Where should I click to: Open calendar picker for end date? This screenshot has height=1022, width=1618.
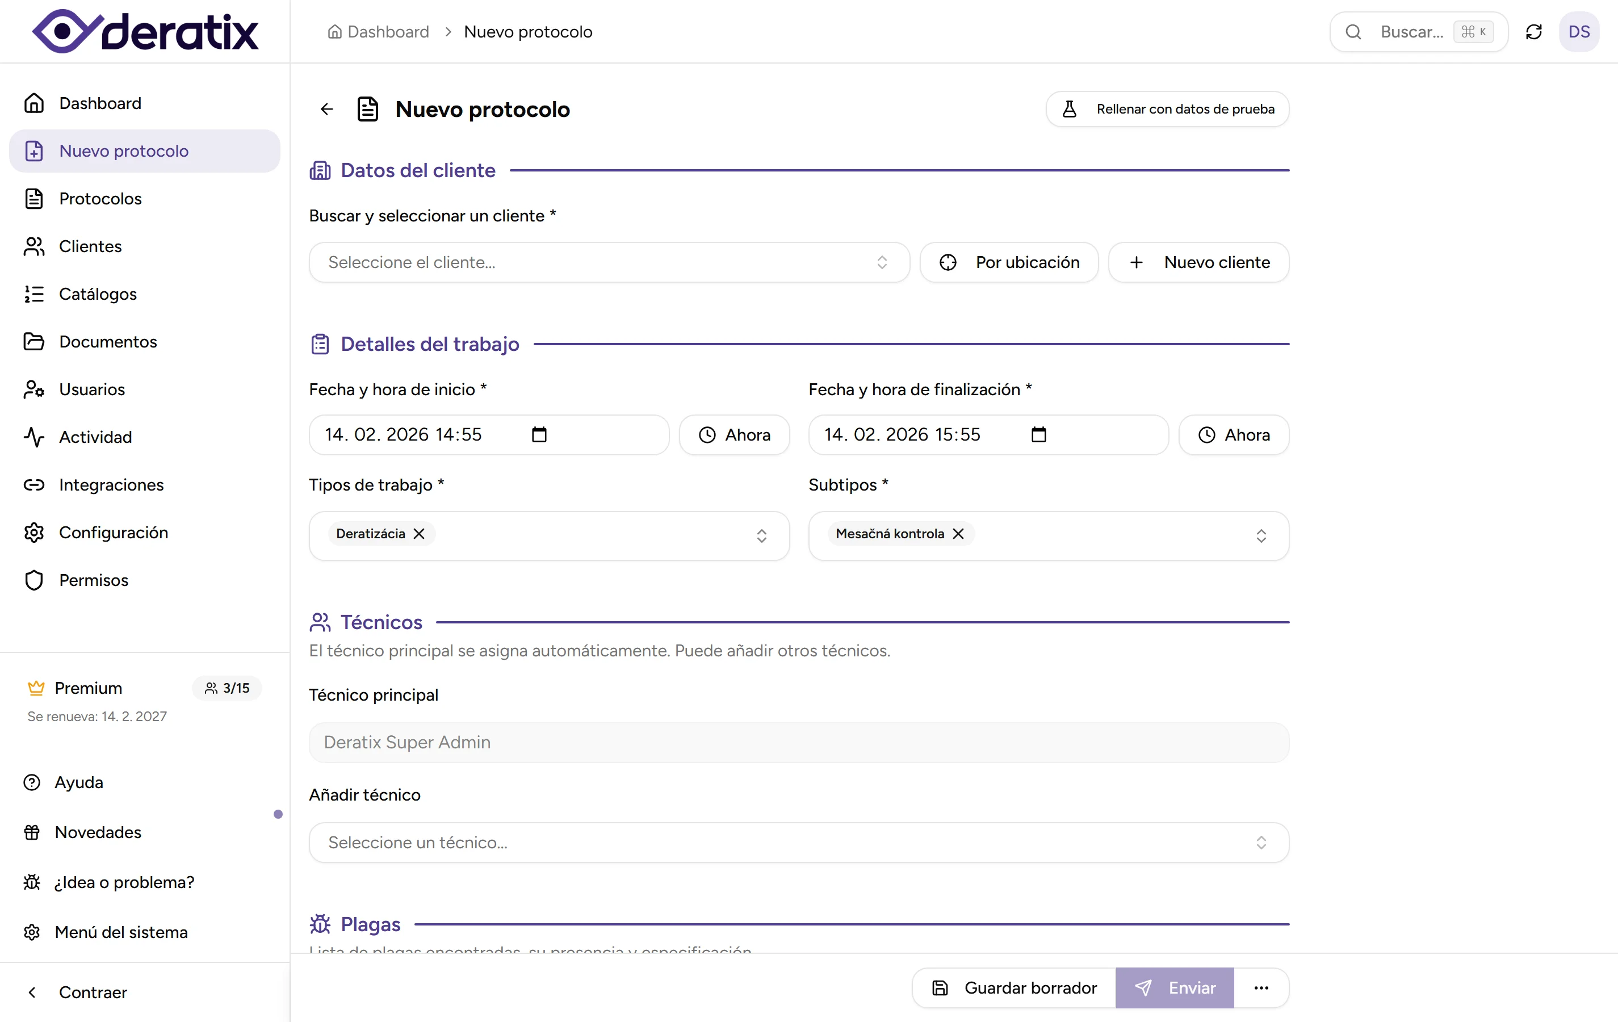coord(1038,435)
